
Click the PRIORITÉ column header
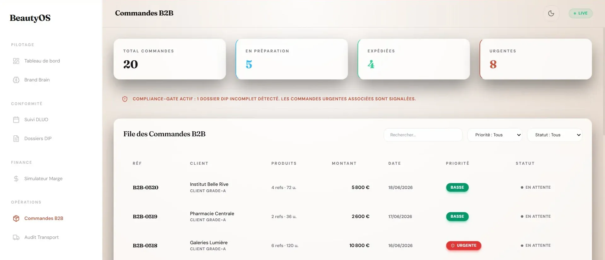pos(457,163)
